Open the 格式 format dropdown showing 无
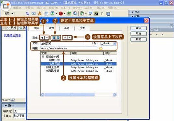The height and width of the screenshot is (121, 174). (x=20, y=111)
